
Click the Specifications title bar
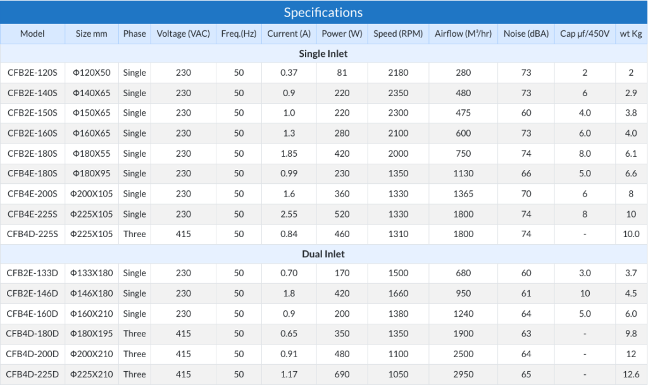[x=323, y=12]
